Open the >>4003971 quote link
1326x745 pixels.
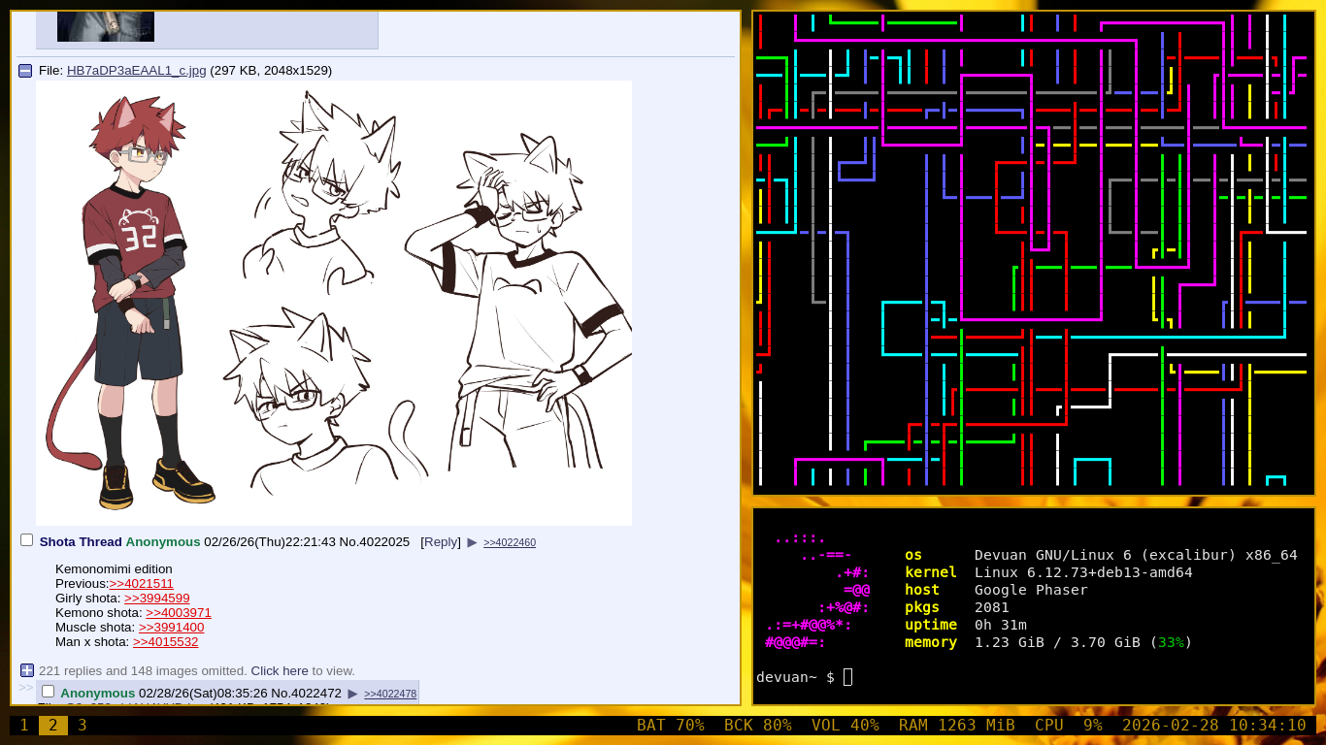179,613
